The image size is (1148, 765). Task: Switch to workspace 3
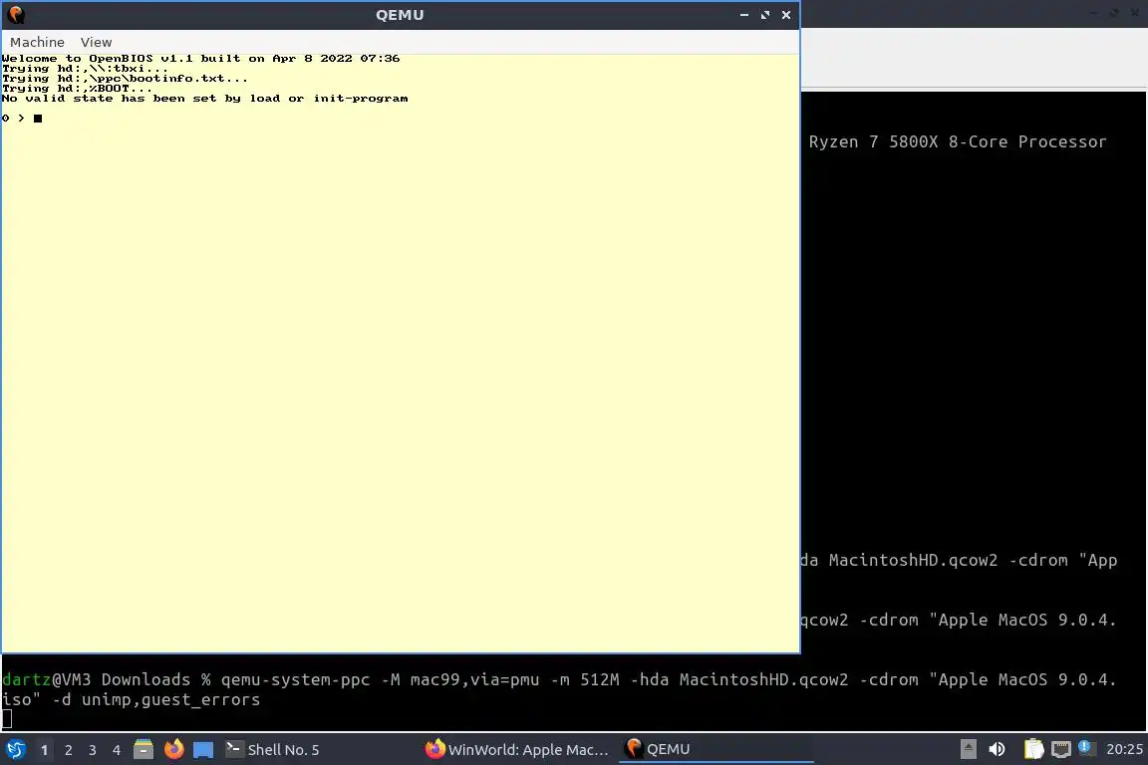click(x=93, y=750)
